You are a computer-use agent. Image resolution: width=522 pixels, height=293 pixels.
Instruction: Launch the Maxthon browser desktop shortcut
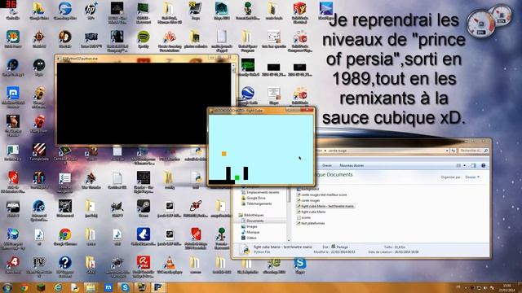pyautogui.click(x=13, y=94)
